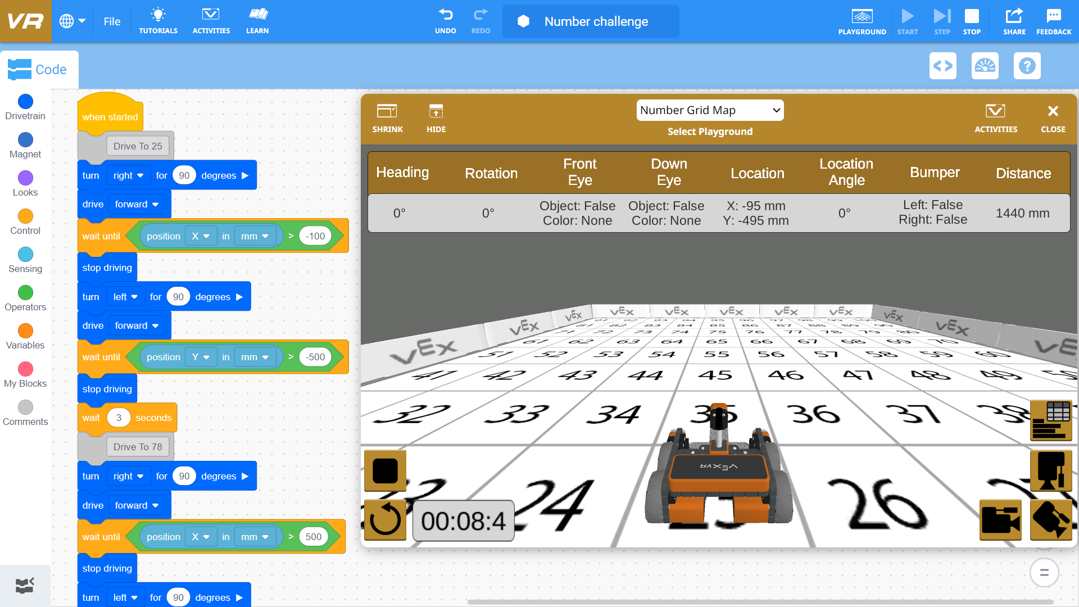
Task: Click the 00:08:4 timer display
Action: tap(463, 520)
